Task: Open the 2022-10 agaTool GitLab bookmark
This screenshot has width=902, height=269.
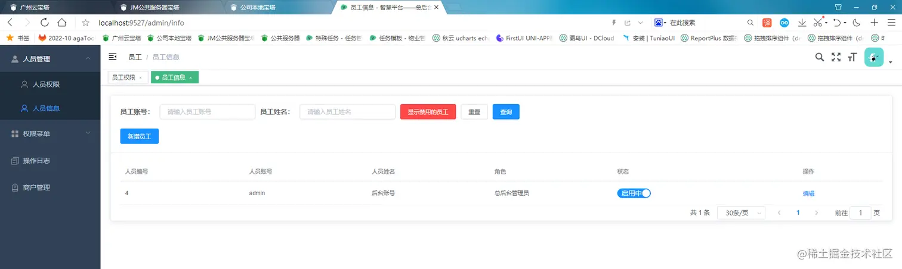Action: pos(66,37)
